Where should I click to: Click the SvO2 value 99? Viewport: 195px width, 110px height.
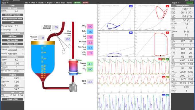[90, 32]
